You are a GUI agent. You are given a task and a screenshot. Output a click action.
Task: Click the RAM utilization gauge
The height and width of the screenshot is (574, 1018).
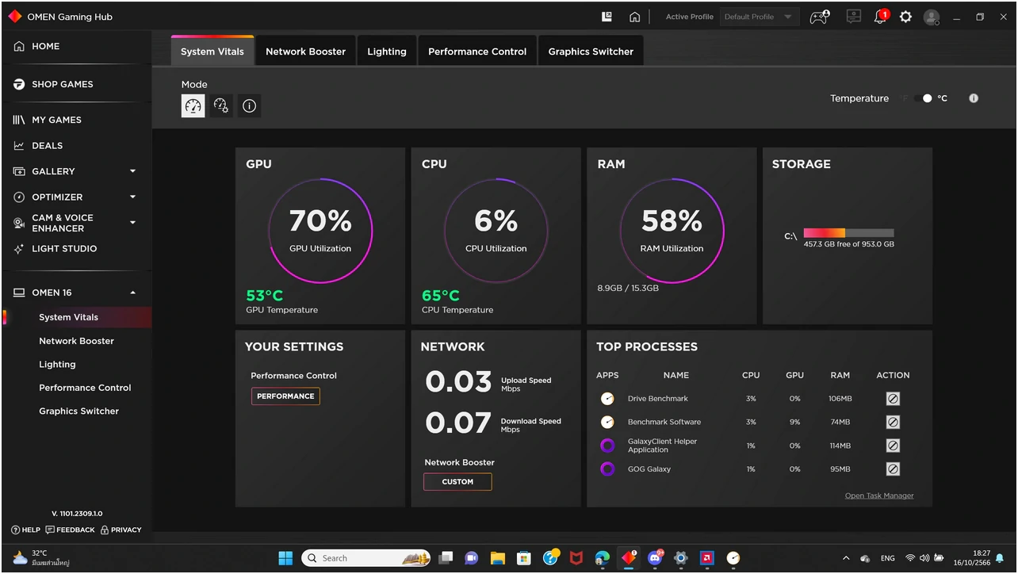(672, 231)
